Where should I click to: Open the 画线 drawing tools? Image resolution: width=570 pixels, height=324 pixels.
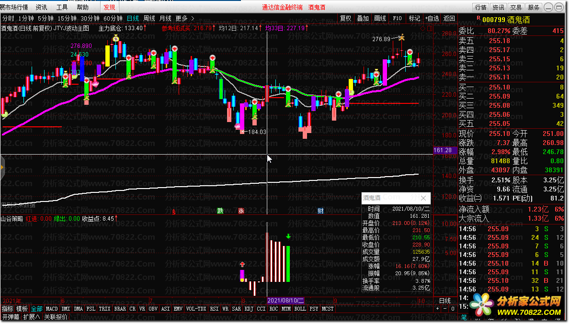click(380, 18)
